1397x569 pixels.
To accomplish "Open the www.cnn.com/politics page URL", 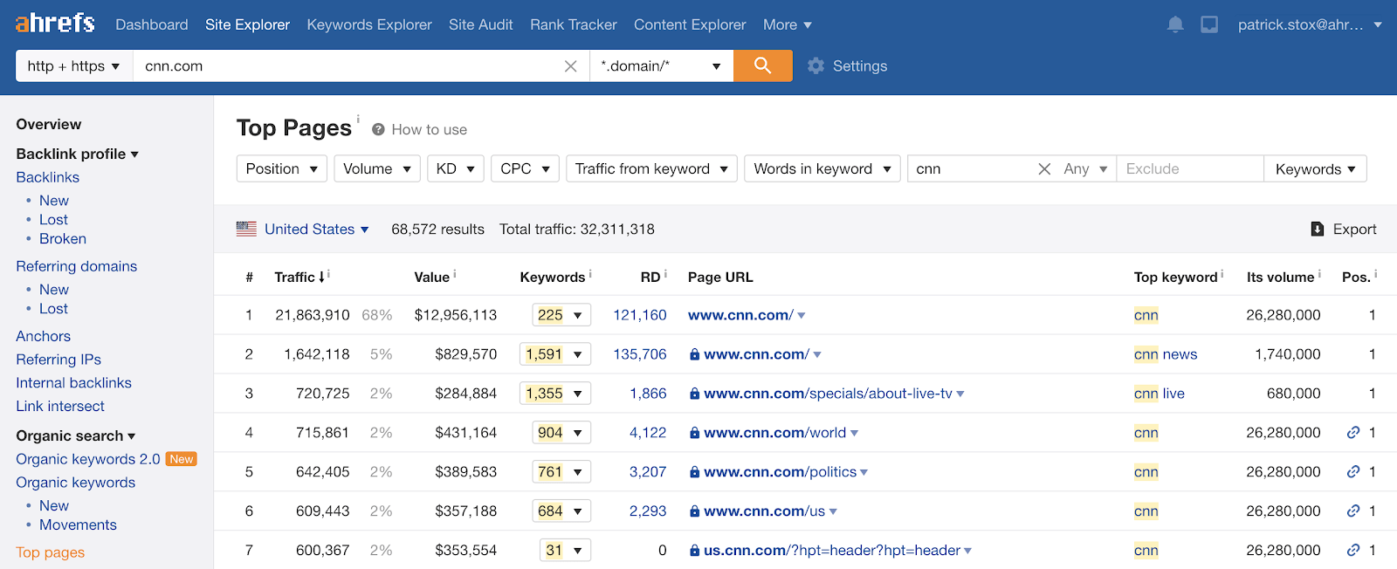I will [780, 472].
